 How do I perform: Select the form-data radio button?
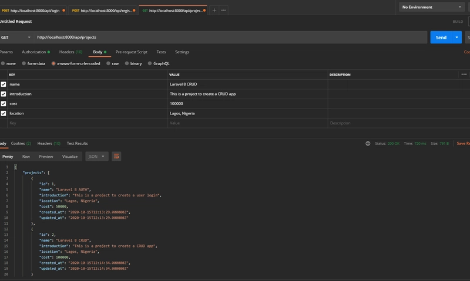click(x=23, y=63)
